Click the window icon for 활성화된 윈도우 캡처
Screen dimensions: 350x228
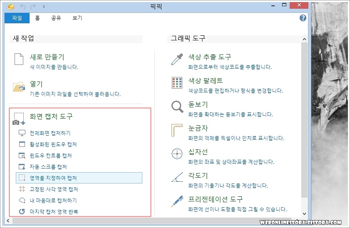pos(22,144)
